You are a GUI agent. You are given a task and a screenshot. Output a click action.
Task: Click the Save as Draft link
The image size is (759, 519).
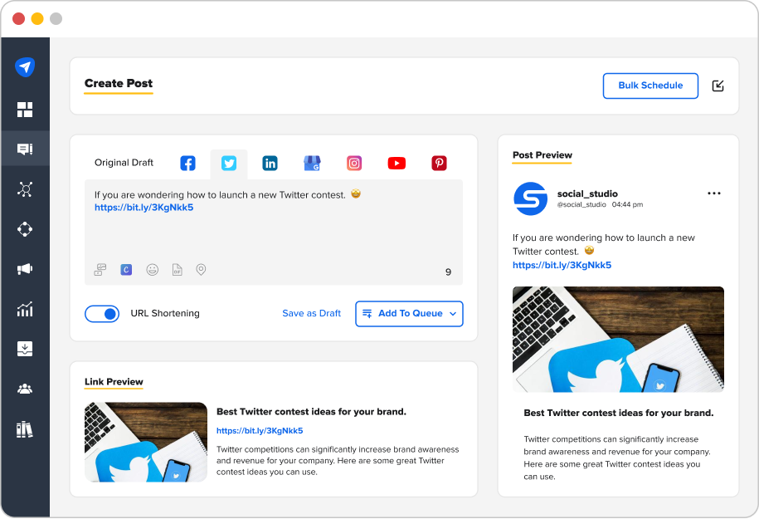(x=312, y=314)
